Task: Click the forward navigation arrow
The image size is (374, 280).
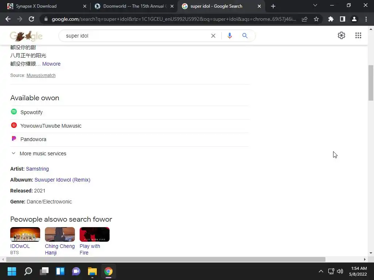Action: pos(20,19)
